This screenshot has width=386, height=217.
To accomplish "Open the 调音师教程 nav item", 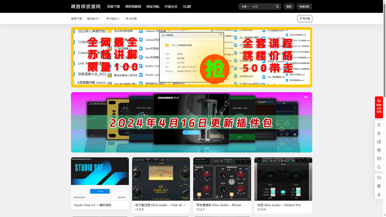I will click(x=133, y=6).
